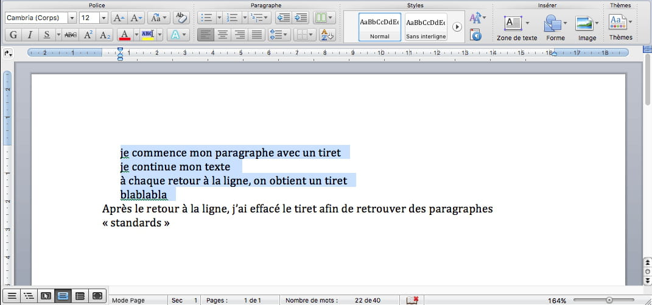Click the increase font size icon
Image resolution: width=652 pixels, height=305 pixels.
pos(119,18)
